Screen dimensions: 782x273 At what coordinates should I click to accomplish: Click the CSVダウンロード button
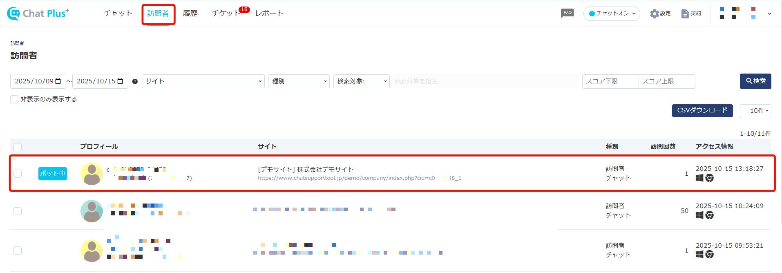coord(702,110)
